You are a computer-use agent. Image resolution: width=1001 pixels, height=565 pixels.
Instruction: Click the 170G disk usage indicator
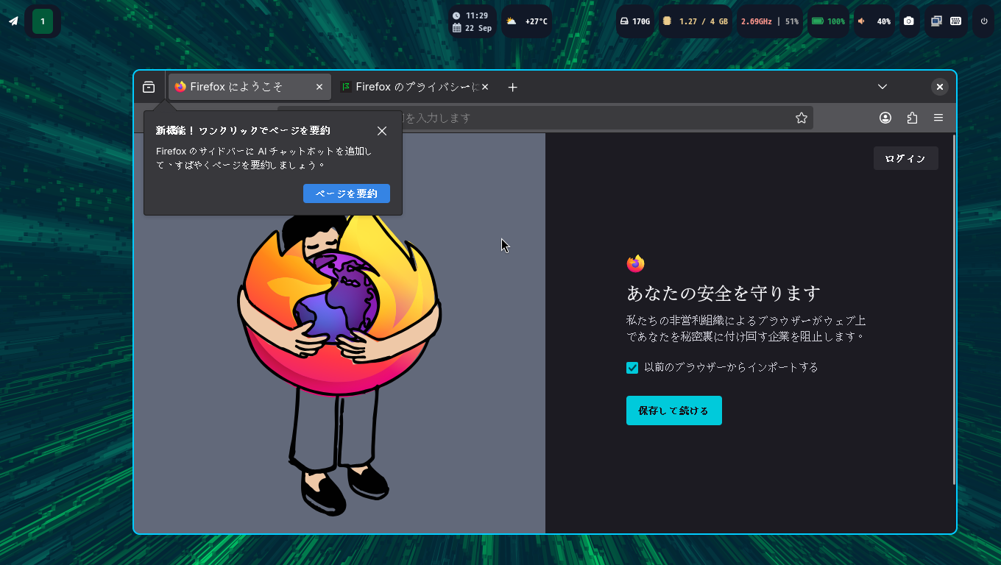(x=635, y=21)
